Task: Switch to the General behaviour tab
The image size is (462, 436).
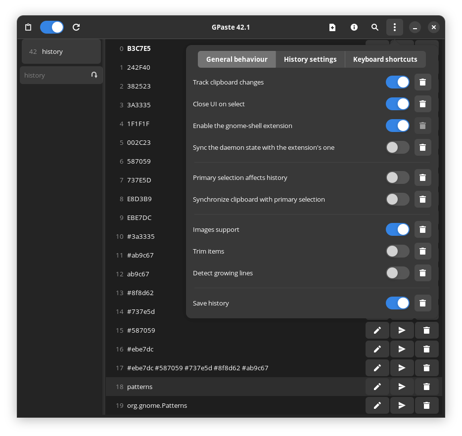Action: pos(237,59)
